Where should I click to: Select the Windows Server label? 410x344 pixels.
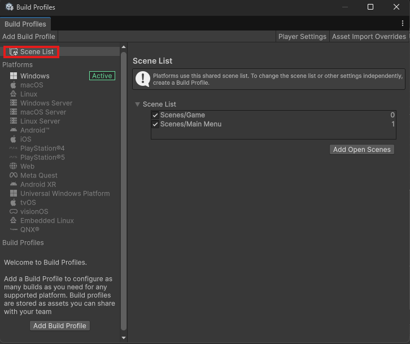46,103
